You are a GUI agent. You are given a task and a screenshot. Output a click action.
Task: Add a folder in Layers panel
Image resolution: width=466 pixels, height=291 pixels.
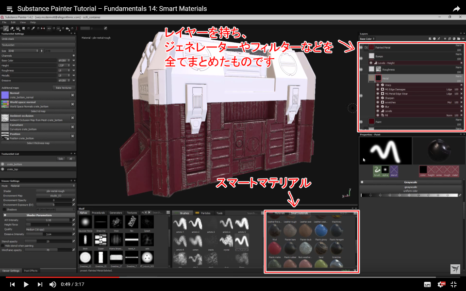point(459,39)
